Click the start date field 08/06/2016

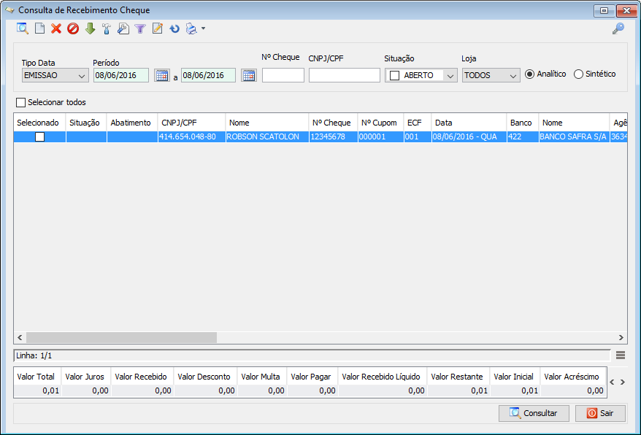click(121, 75)
